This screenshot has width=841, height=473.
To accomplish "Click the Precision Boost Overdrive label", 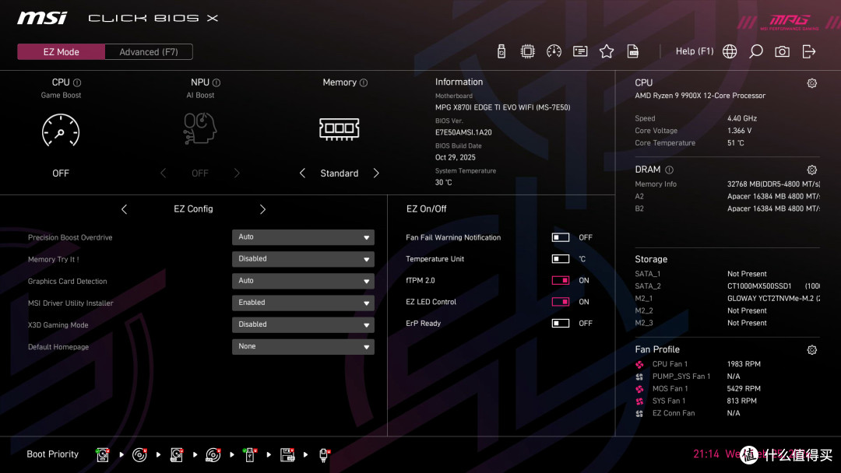I will pos(70,237).
